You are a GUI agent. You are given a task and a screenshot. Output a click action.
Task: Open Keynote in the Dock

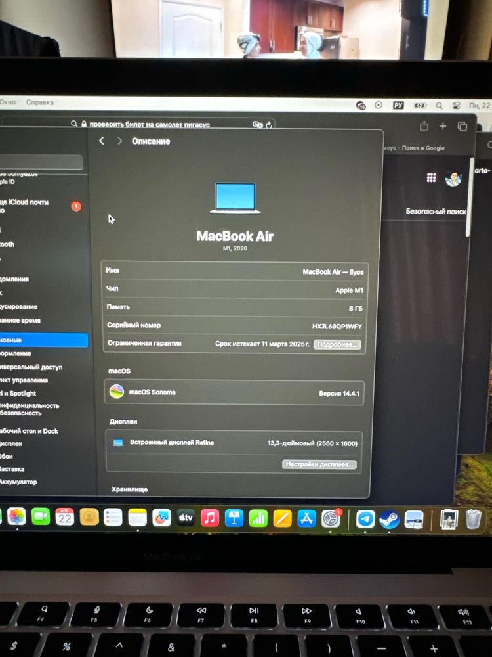click(234, 518)
